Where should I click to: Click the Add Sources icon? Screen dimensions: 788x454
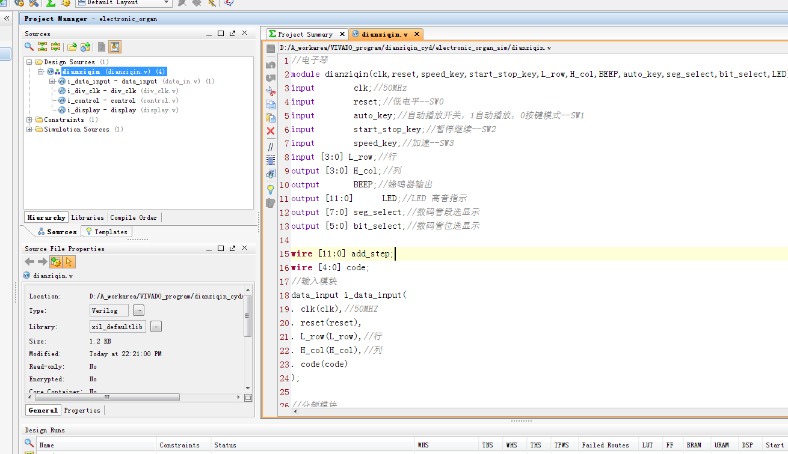pyautogui.click(x=85, y=47)
